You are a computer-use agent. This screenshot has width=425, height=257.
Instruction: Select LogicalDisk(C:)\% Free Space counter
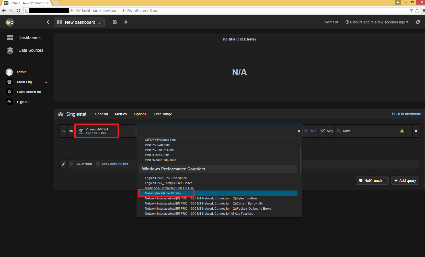pos(166,178)
